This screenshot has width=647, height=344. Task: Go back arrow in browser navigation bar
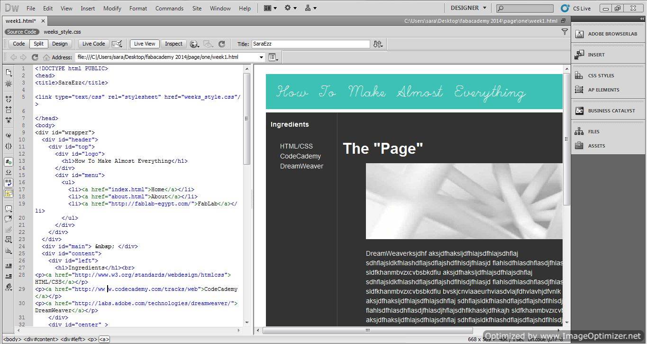pyautogui.click(x=14, y=57)
